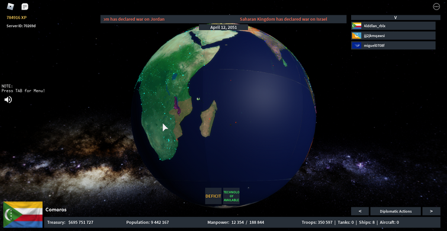Click the April 12, 2051 date label

tap(224, 27)
